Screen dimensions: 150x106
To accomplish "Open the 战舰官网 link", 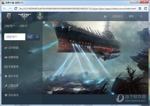I will click(117, 16).
